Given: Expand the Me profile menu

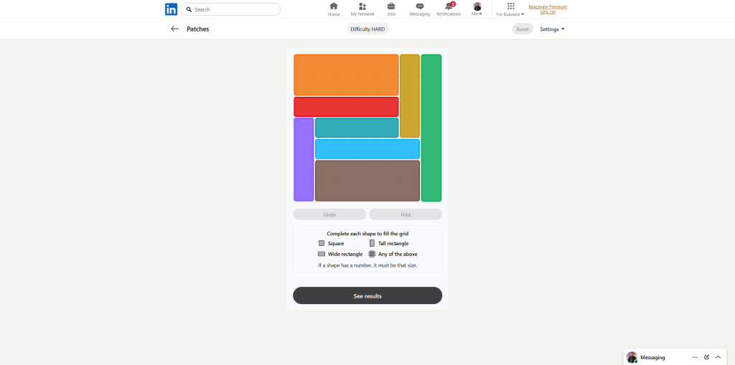Looking at the screenshot, I should coord(477,9).
